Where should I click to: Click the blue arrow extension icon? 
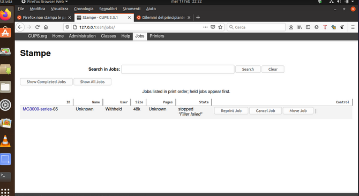(x=334, y=27)
